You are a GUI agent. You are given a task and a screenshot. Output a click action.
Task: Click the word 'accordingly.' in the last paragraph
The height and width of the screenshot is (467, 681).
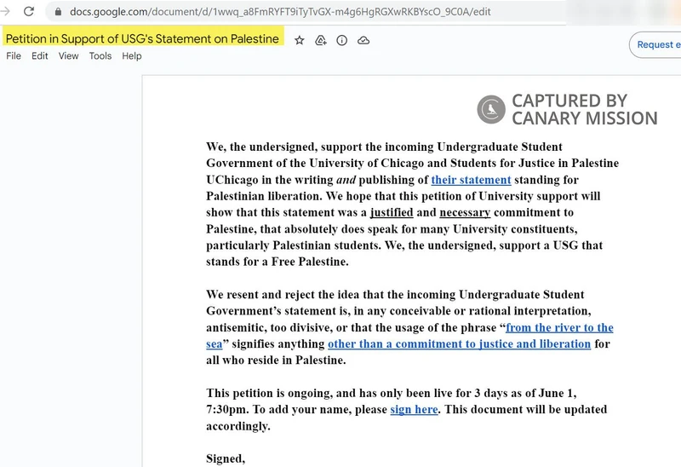tap(238, 426)
